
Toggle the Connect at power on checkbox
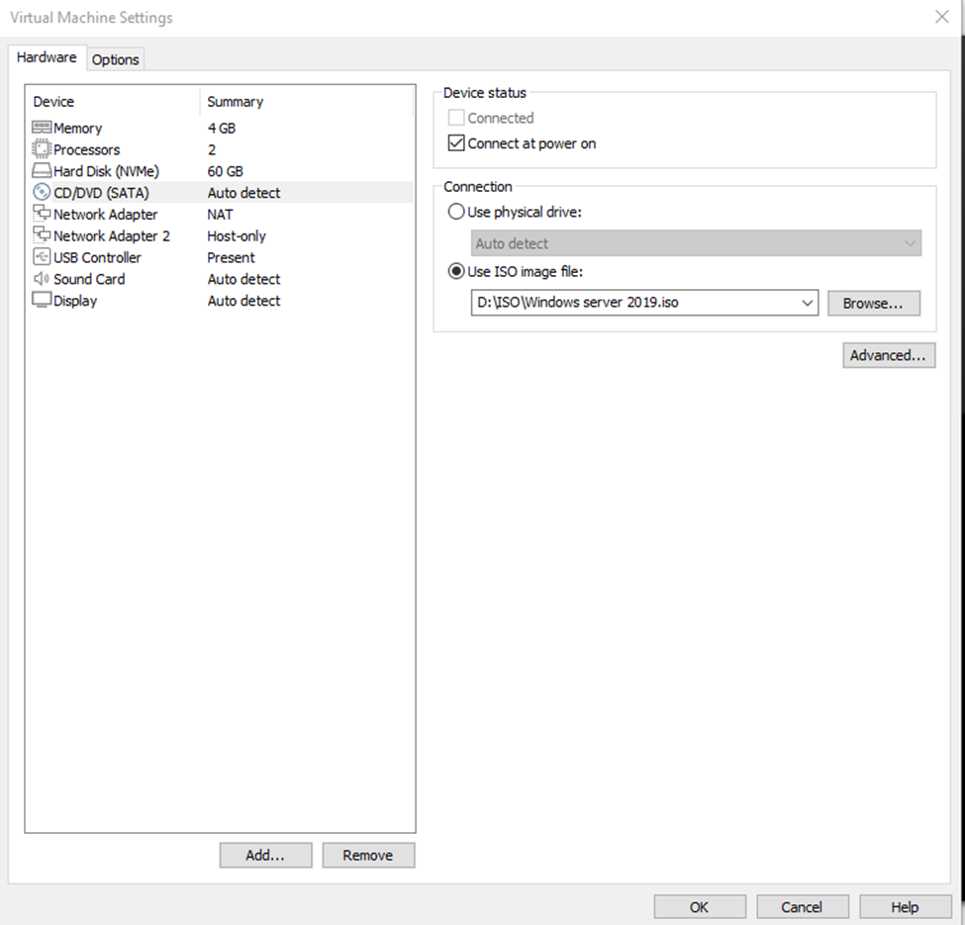456,143
